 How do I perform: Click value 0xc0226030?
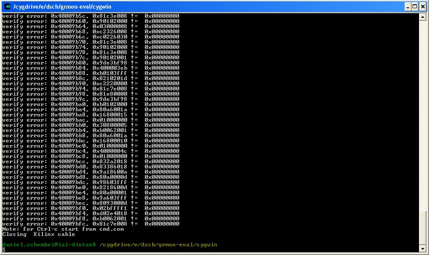pyautogui.click(x=110, y=37)
